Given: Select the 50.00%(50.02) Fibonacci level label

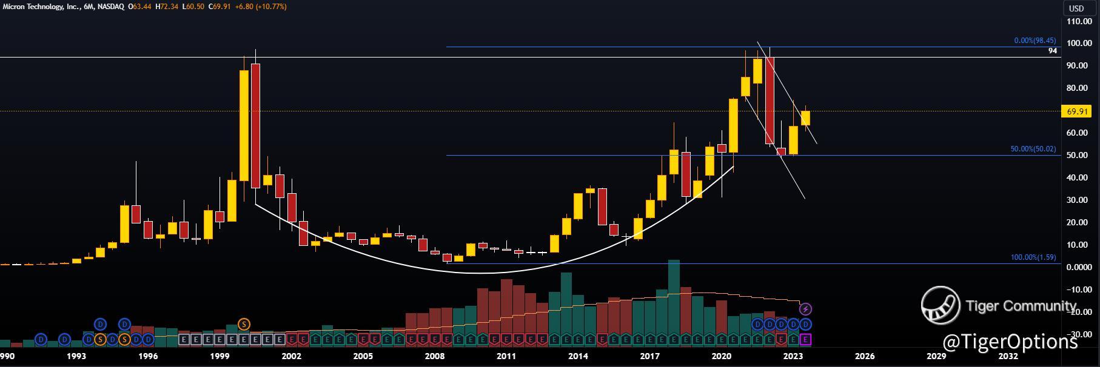Looking at the screenshot, I should pyautogui.click(x=1033, y=149).
